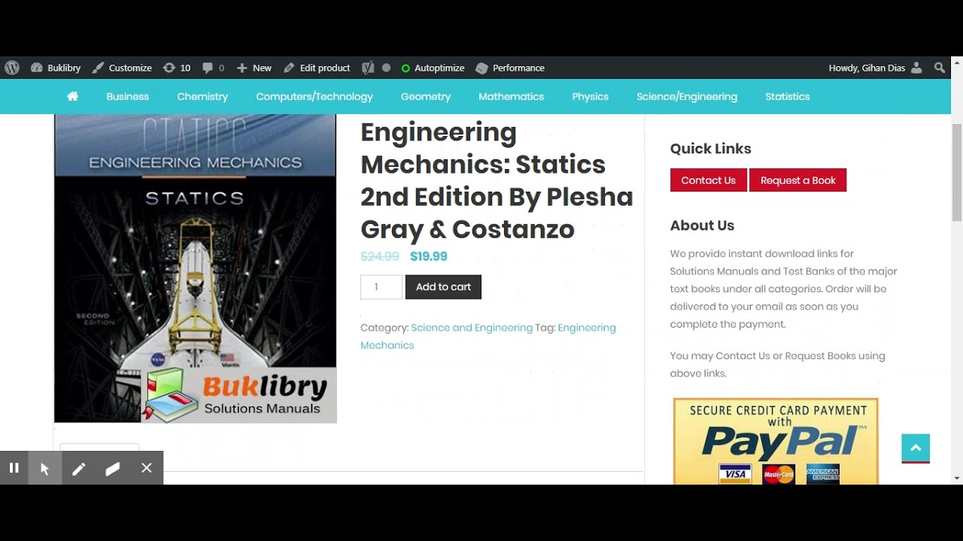Close the recording toolbar
The height and width of the screenshot is (541, 963).
pyautogui.click(x=147, y=468)
